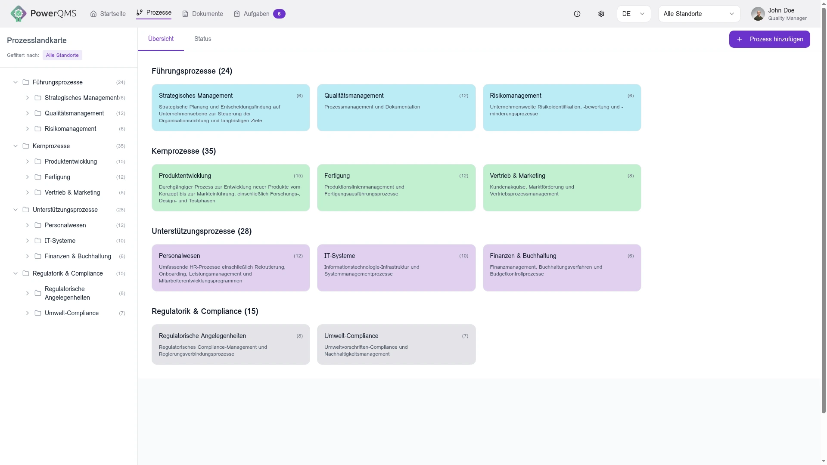Open Prozesse in top navigation

[x=154, y=12]
